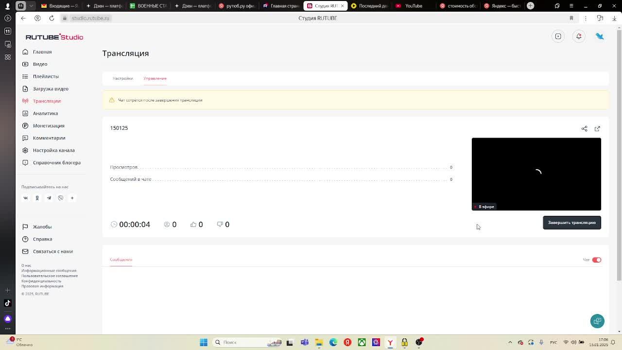Open Конфиденциальность link
The height and width of the screenshot is (350, 622).
[41, 281]
